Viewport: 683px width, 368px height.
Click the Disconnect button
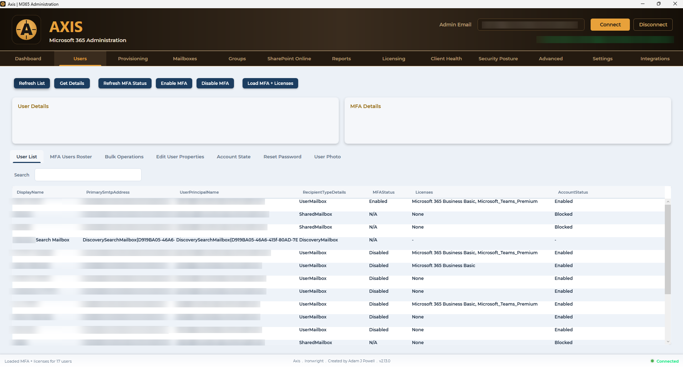click(x=653, y=25)
